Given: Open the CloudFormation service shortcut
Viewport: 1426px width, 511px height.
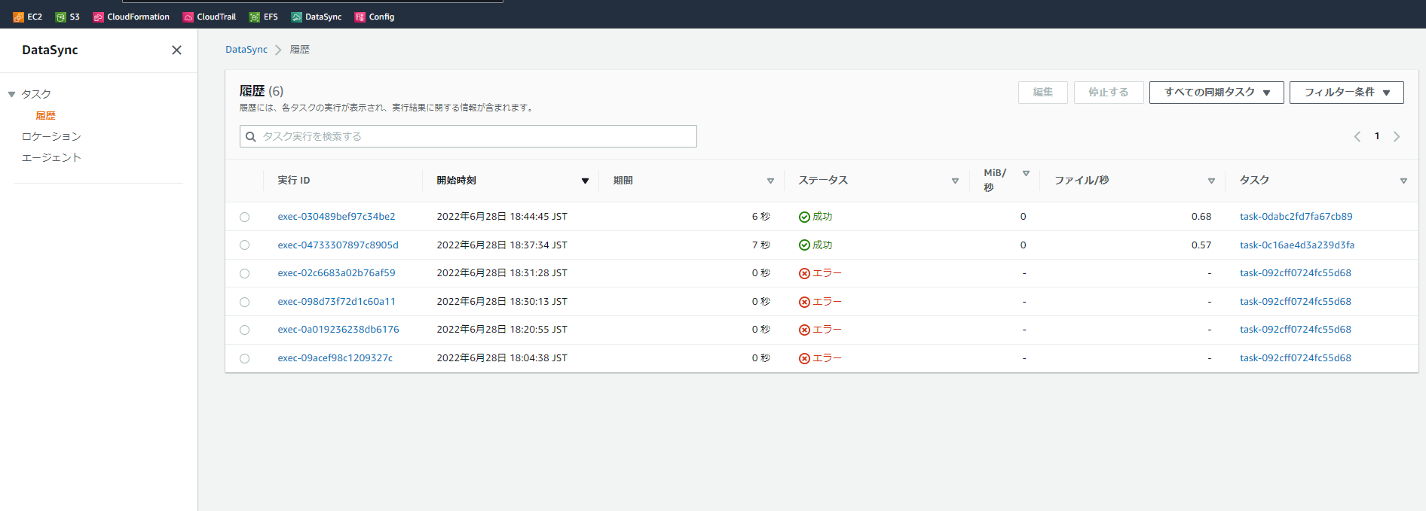Looking at the screenshot, I should (x=131, y=17).
